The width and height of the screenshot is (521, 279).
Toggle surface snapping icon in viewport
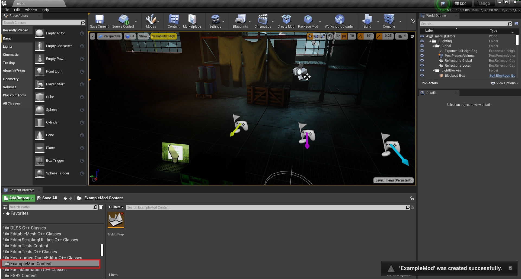coord(337,36)
